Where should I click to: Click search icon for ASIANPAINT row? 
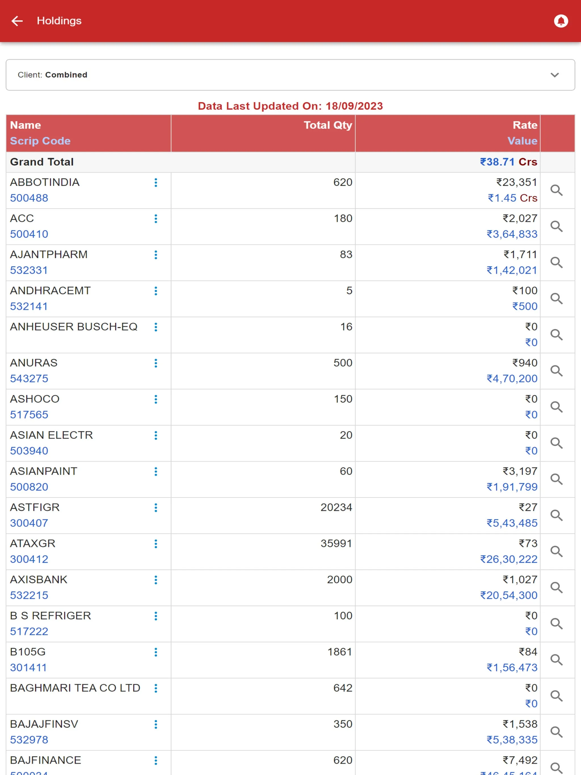tap(557, 479)
